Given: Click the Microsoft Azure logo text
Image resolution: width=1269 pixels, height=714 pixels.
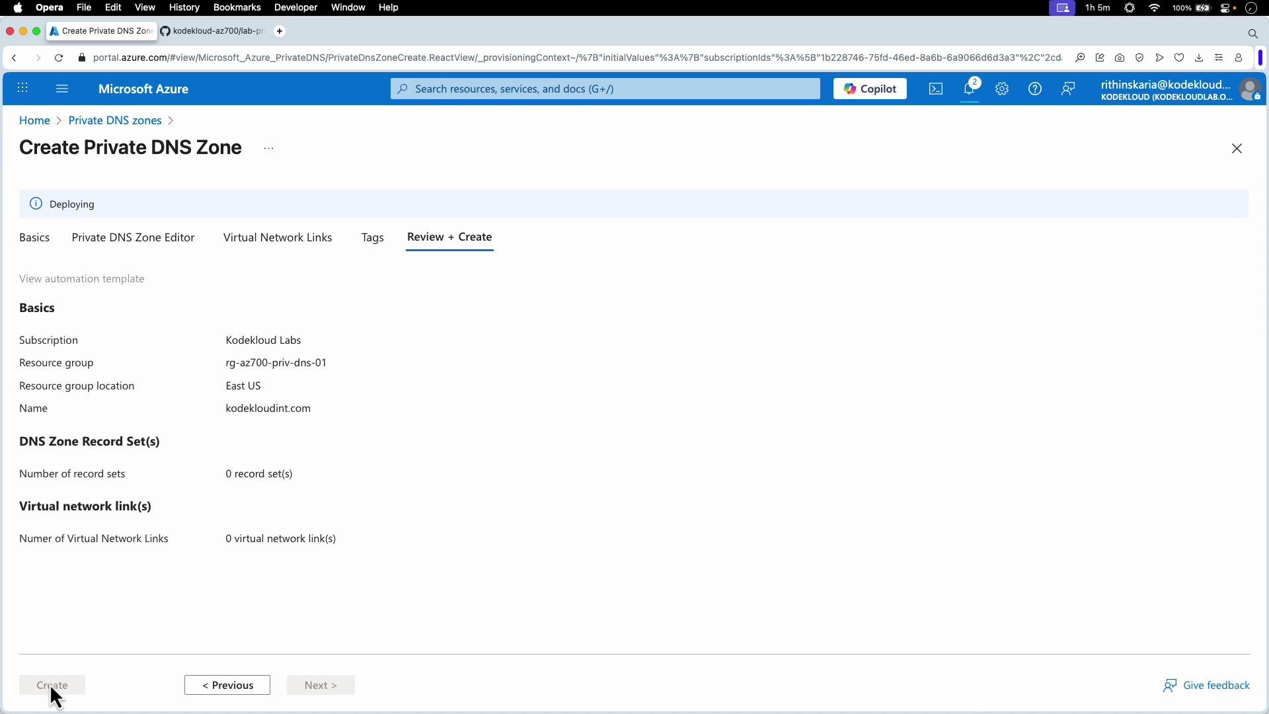Looking at the screenshot, I should (143, 89).
